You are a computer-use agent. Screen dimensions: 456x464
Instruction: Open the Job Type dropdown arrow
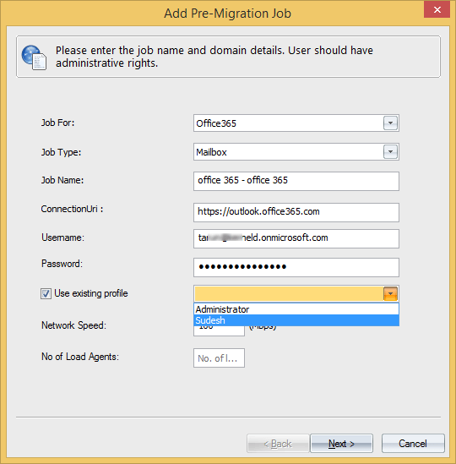pos(390,152)
